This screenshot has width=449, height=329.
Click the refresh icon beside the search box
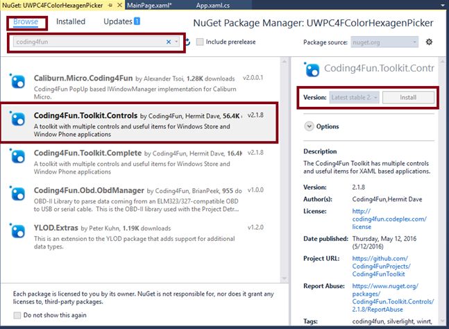[188, 42]
